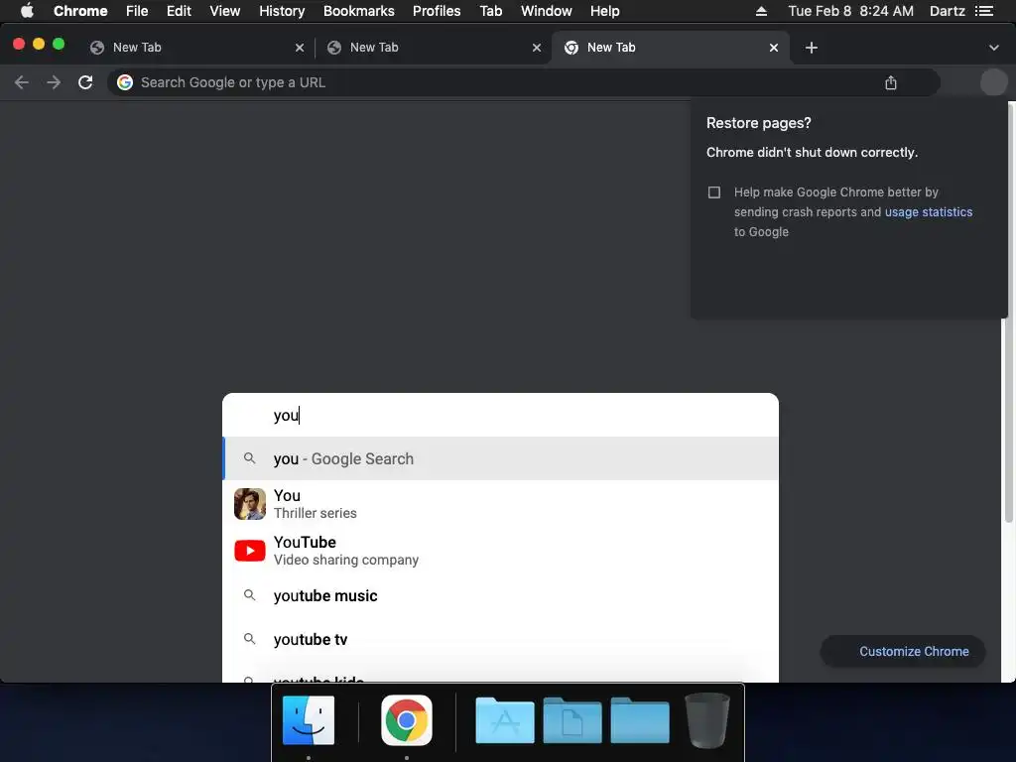Expand the tab search chevron
Screen dimensions: 1016x762
[994, 48]
